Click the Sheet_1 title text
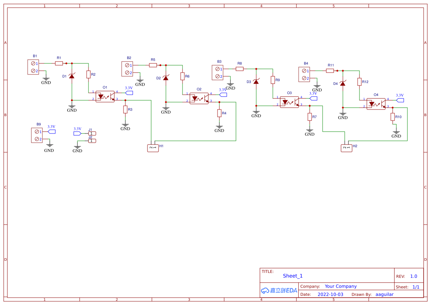Screen dimensions: 431x305 tap(293, 276)
